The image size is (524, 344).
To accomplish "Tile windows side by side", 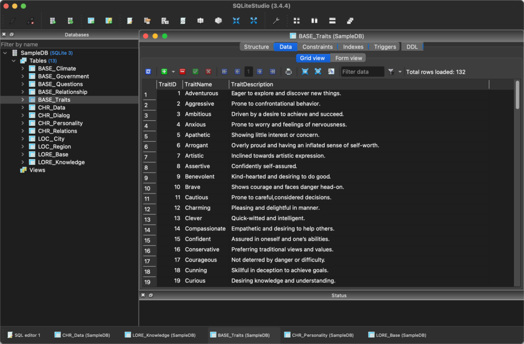I will (315, 20).
